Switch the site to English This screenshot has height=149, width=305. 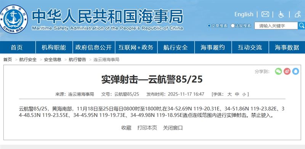[244, 14]
